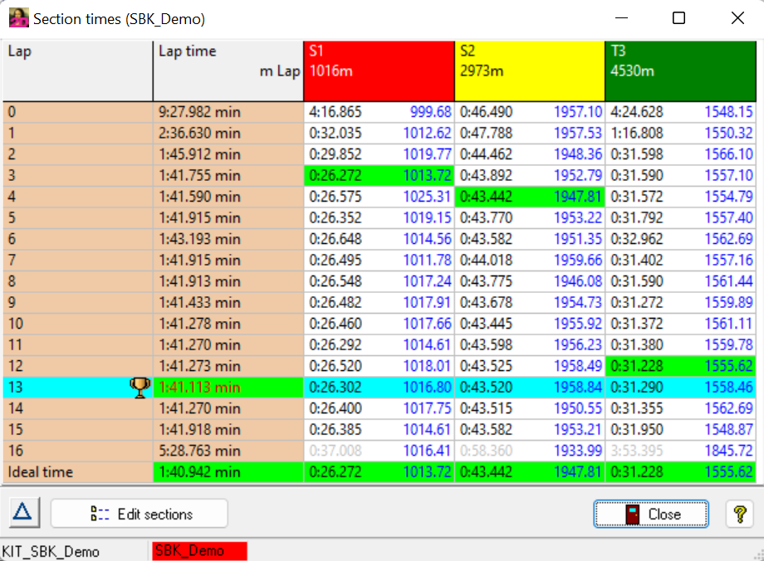Click the red SBK_Demo status bar label

point(199,552)
